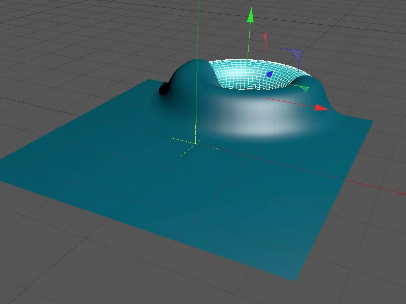The width and height of the screenshot is (406, 304).
Task: Click the white wireframe selected polygon area
Action: click(256, 74)
